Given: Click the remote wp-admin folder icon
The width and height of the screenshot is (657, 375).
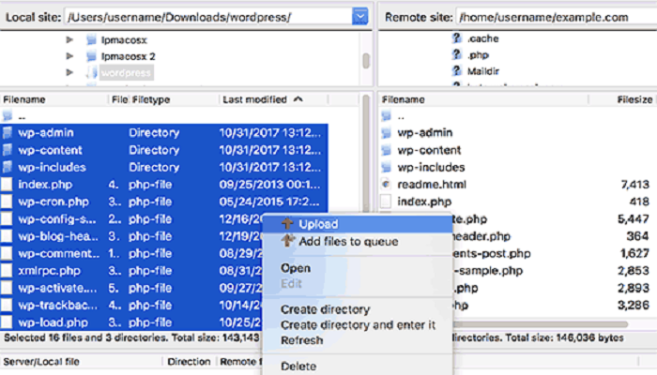Looking at the screenshot, I should tap(386, 133).
